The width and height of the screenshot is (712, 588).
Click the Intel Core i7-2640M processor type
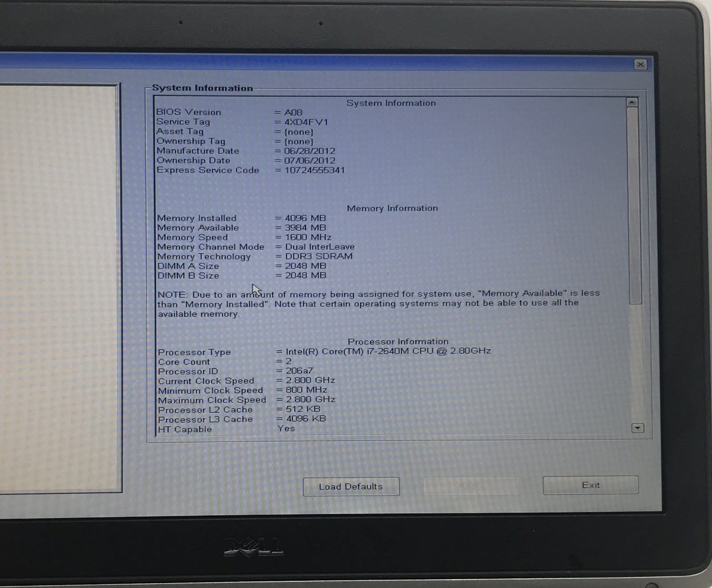(x=388, y=351)
